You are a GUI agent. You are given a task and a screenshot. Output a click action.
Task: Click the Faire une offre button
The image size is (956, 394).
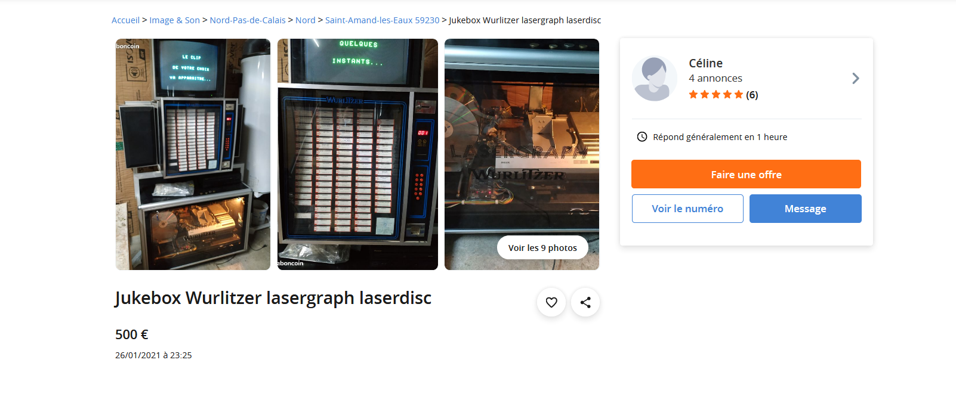point(746,174)
